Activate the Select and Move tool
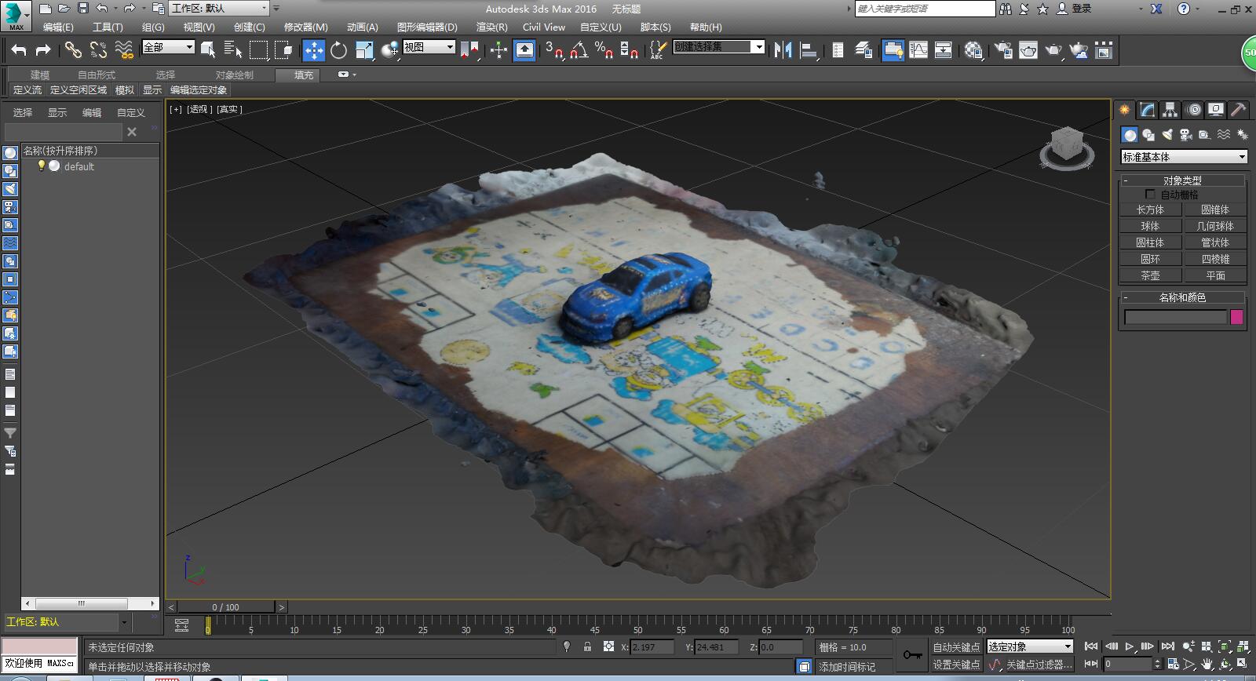The height and width of the screenshot is (681, 1256). [313, 50]
